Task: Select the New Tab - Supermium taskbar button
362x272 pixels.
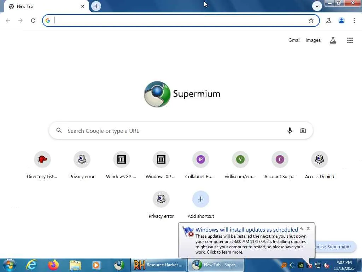Action: pos(216,265)
